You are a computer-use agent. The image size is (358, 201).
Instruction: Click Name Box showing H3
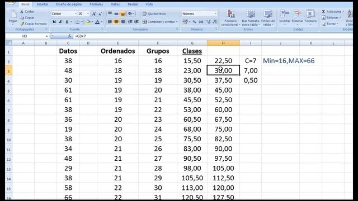(x=25, y=36)
